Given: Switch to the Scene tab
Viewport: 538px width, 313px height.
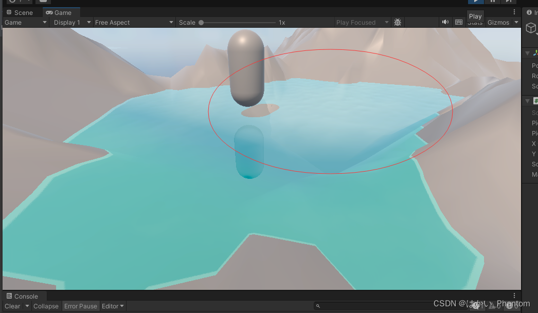Looking at the screenshot, I should [20, 13].
